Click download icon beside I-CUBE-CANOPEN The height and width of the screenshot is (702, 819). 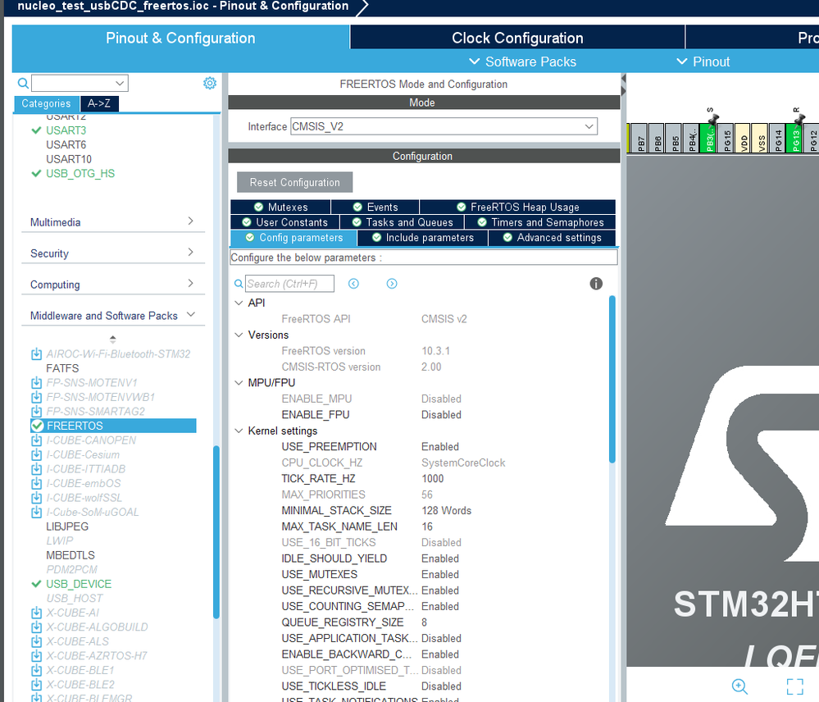tap(37, 440)
